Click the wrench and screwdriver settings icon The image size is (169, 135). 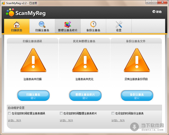[119, 24]
